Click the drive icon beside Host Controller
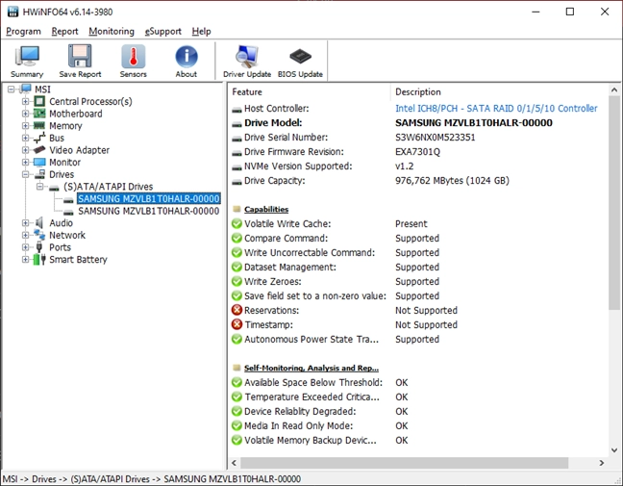623x486 pixels. click(237, 110)
